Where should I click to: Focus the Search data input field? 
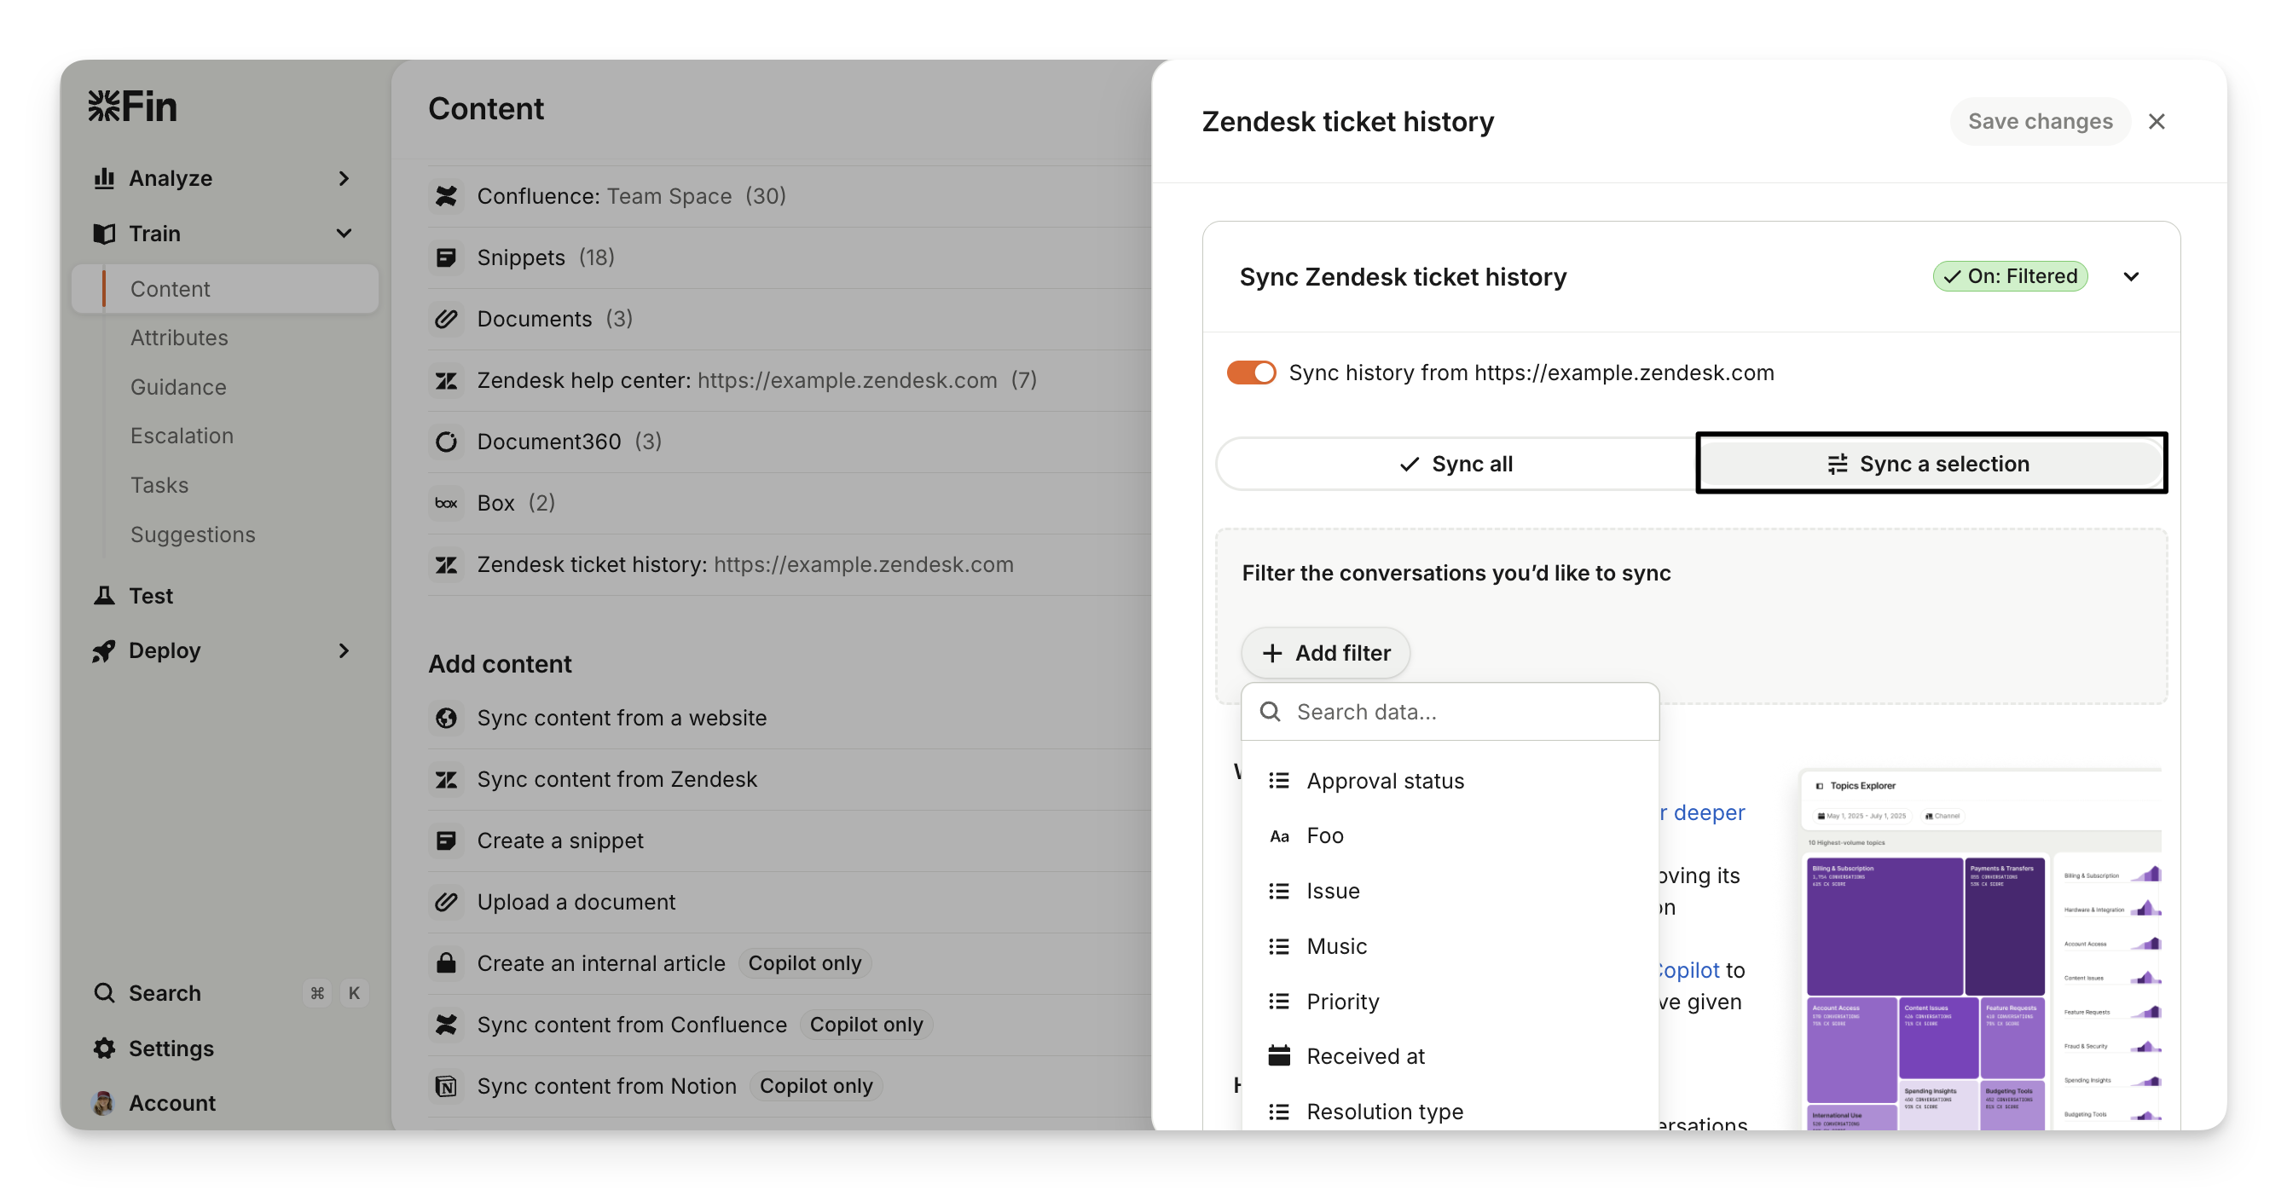click(1465, 712)
